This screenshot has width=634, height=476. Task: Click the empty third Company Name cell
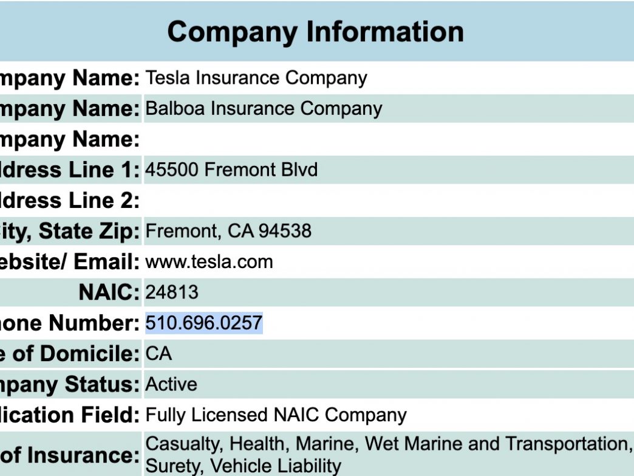389,139
